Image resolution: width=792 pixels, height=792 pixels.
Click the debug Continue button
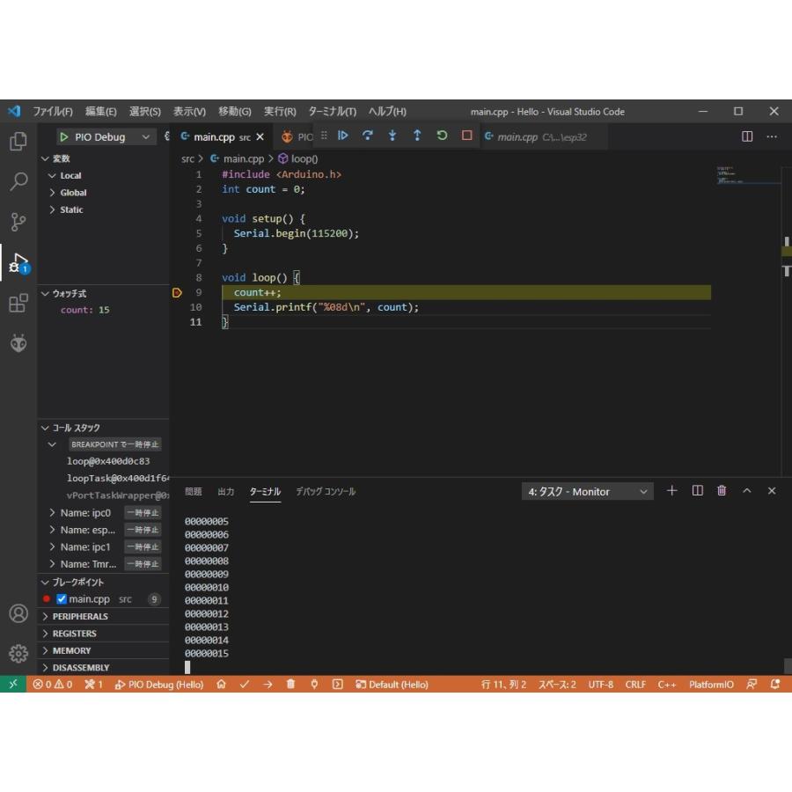[x=343, y=136]
